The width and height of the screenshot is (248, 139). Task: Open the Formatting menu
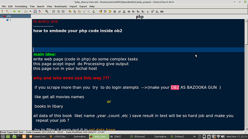[21, 6]
